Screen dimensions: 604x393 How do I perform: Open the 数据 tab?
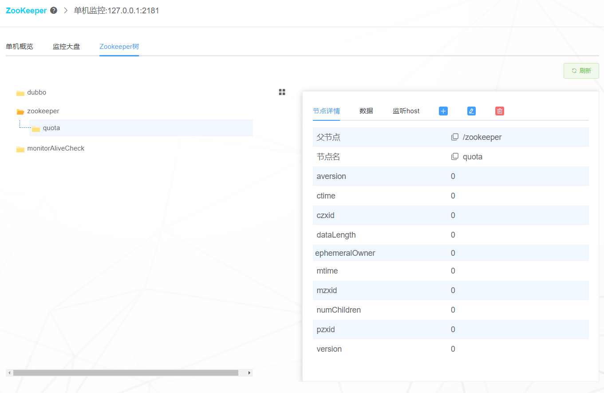click(x=366, y=111)
